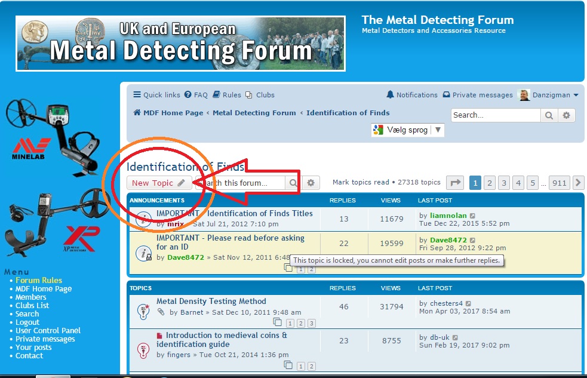The width and height of the screenshot is (587, 378).
Task: Click the Notifications bell icon
Action: click(x=390, y=95)
